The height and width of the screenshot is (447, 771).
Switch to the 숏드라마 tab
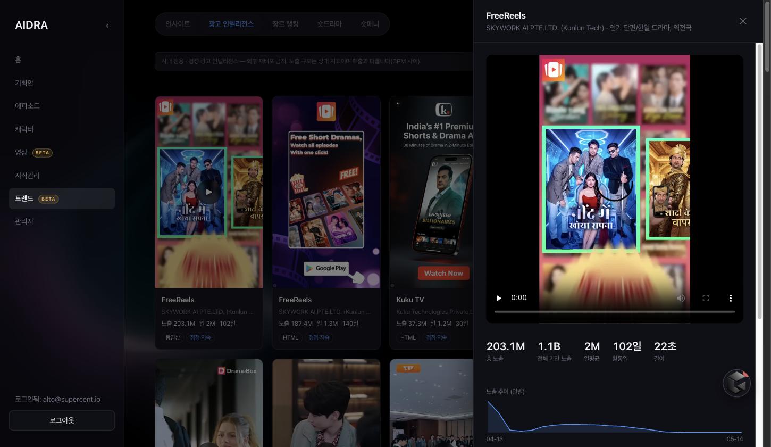[330, 24]
